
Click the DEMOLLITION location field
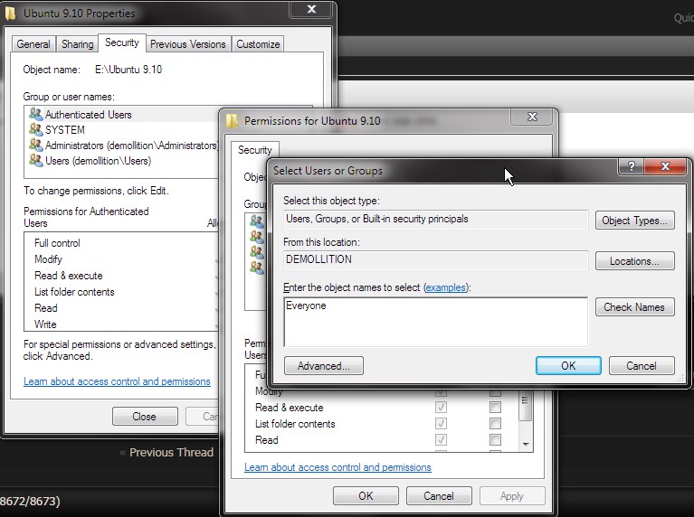coord(435,259)
